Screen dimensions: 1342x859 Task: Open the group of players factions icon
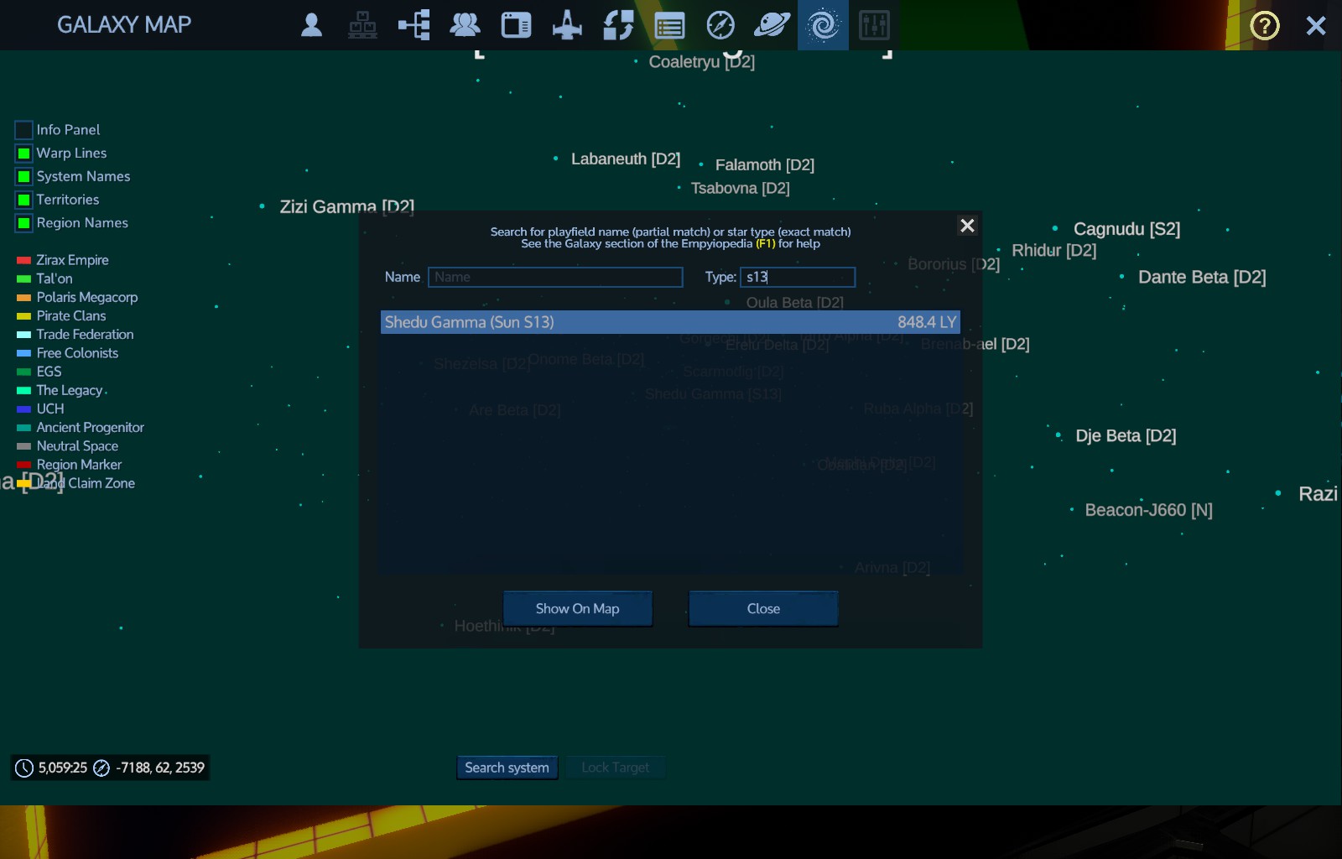[x=465, y=25]
